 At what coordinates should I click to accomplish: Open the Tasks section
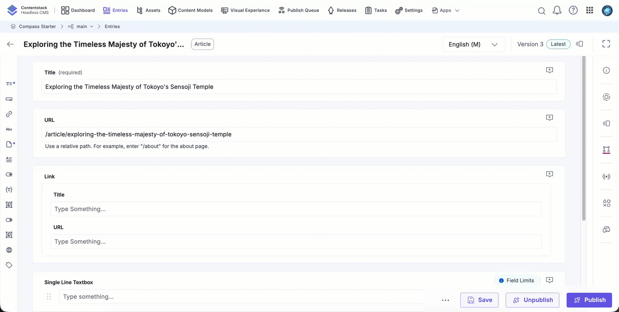(376, 10)
